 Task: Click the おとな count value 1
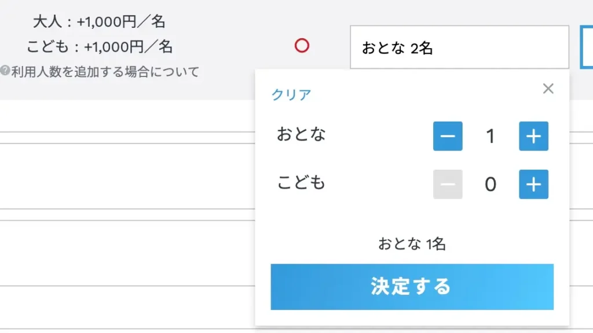coord(490,137)
